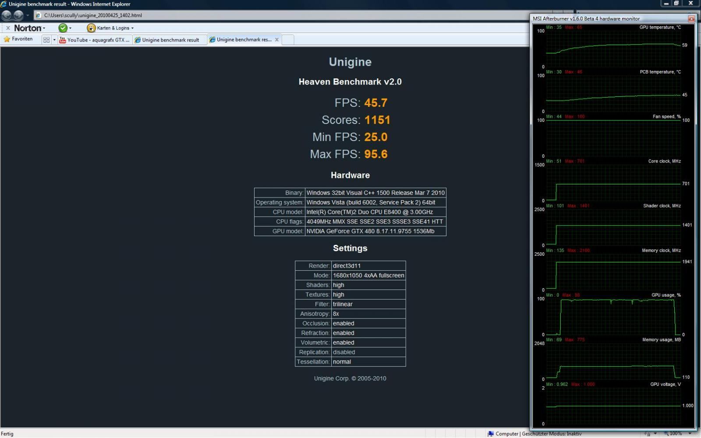The image size is (701, 438).
Task: Click the Computer zone icon in status bar
Action: click(x=491, y=434)
